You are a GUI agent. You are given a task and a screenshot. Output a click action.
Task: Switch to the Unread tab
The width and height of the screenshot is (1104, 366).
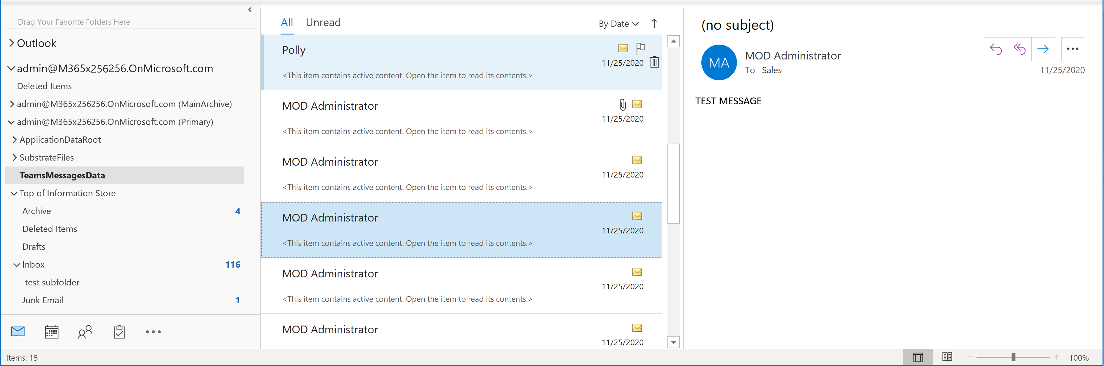323,23
